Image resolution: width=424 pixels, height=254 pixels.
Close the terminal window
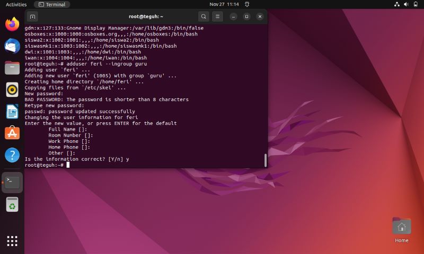click(260, 16)
